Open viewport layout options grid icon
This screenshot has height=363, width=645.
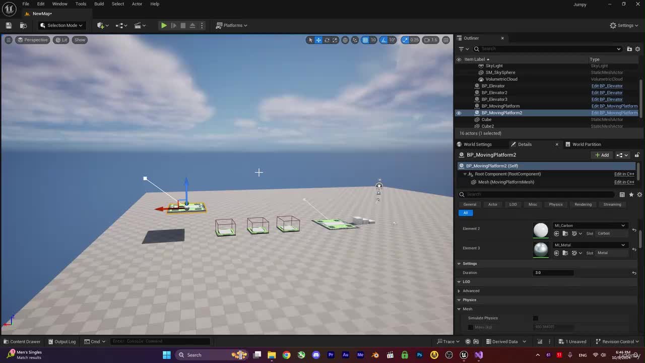[446, 40]
